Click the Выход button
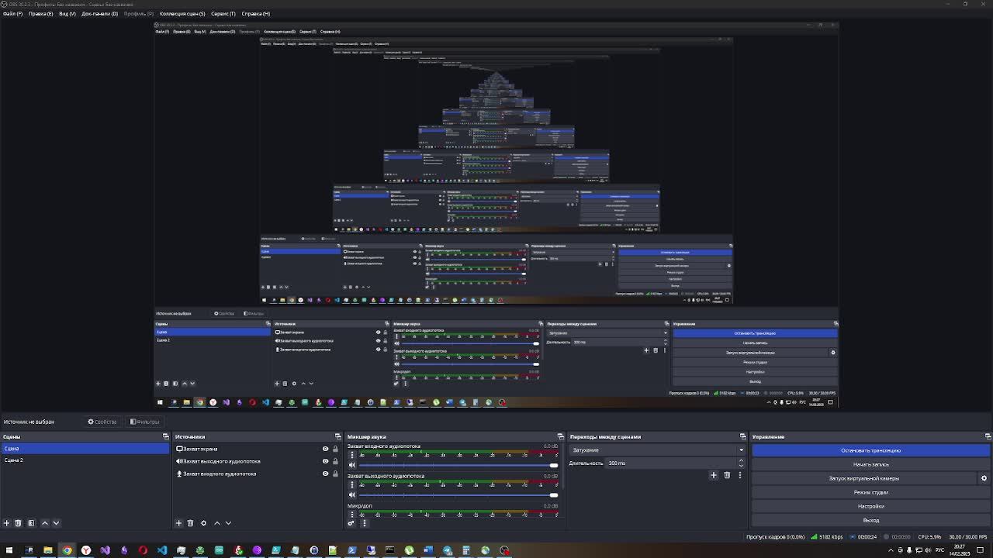 click(x=870, y=520)
